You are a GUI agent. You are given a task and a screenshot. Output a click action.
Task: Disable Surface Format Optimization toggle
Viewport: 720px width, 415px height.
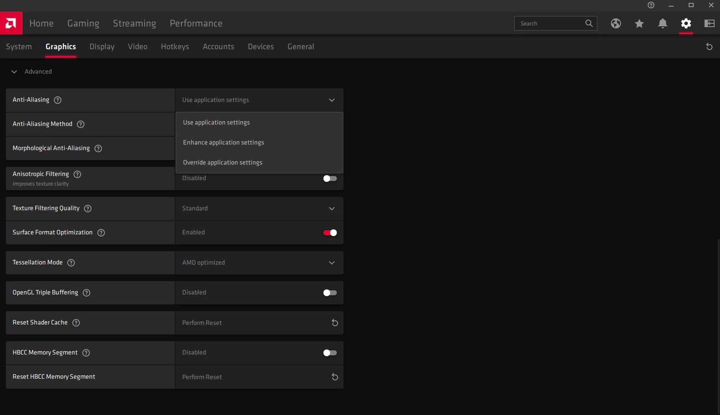coord(330,233)
